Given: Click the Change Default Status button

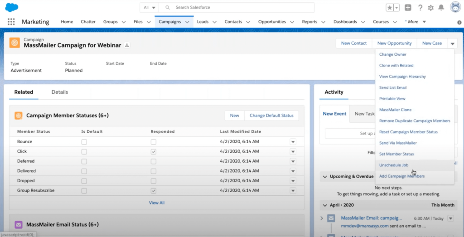Looking at the screenshot, I should 271,116.
